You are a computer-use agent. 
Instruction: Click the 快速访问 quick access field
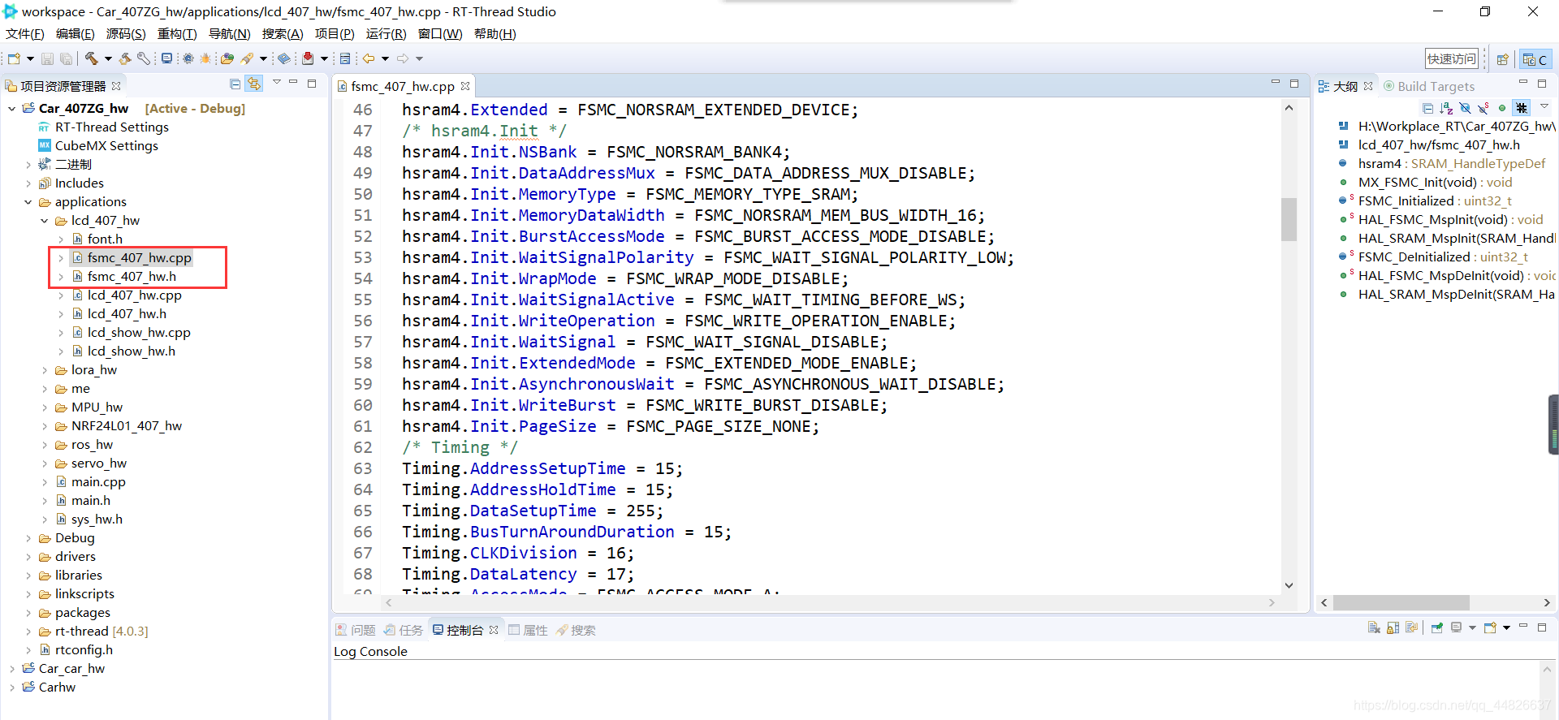[1452, 58]
